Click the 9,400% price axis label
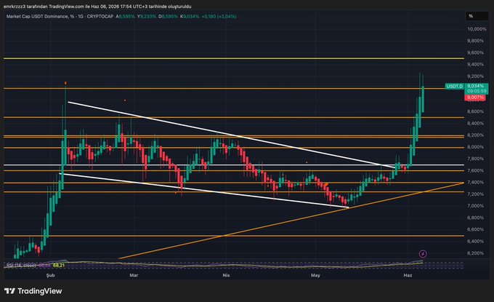The image size is (494, 302). pos(475,64)
